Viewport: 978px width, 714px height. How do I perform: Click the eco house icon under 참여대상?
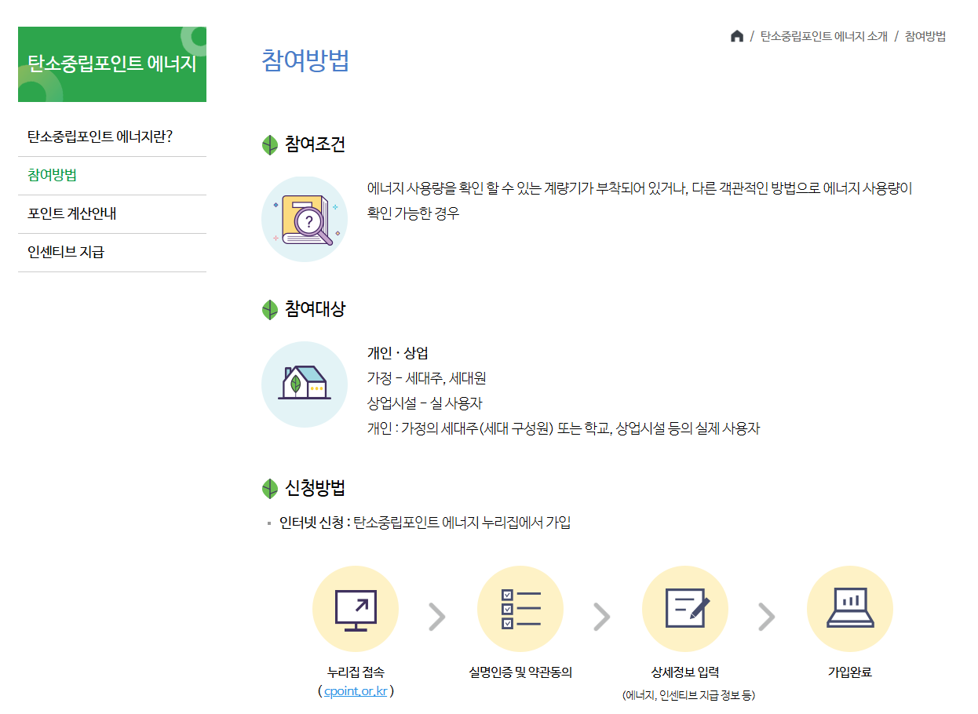tap(305, 384)
